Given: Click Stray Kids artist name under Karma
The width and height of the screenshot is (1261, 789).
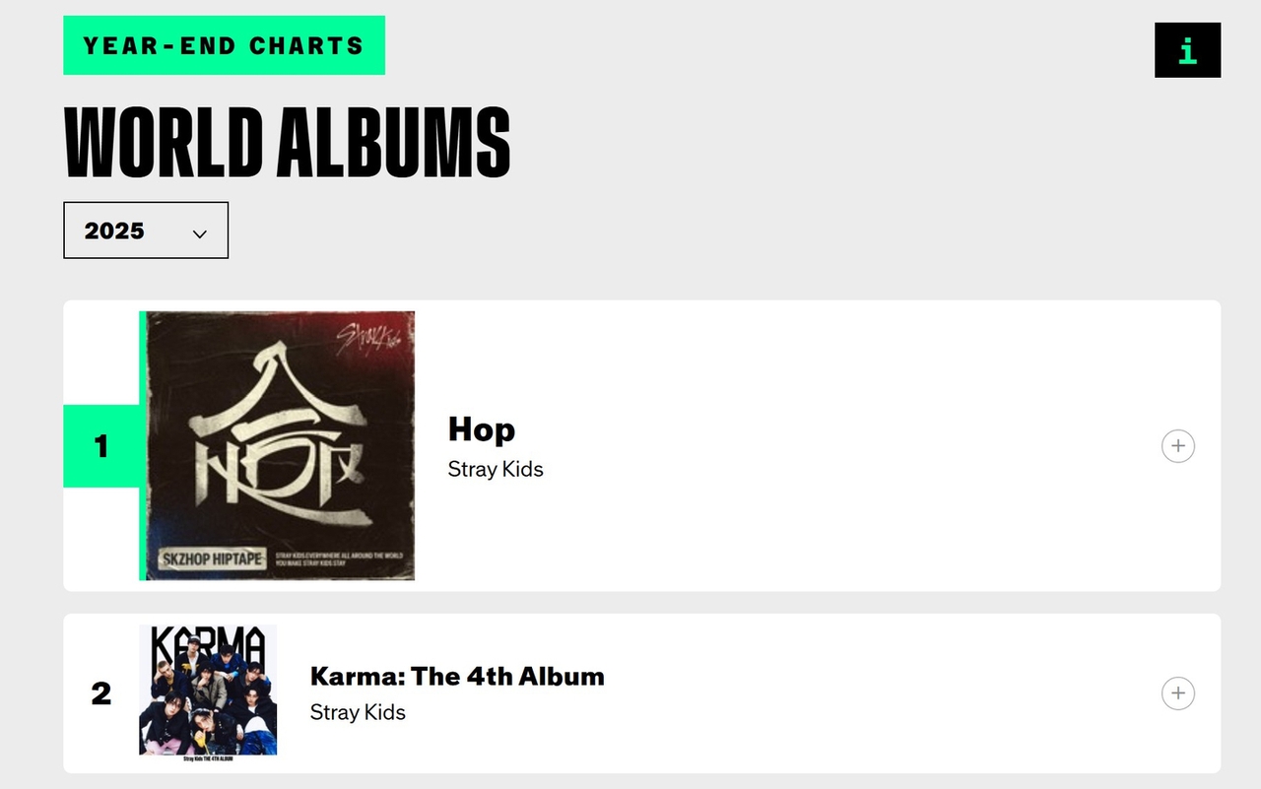Looking at the screenshot, I should click(x=358, y=712).
